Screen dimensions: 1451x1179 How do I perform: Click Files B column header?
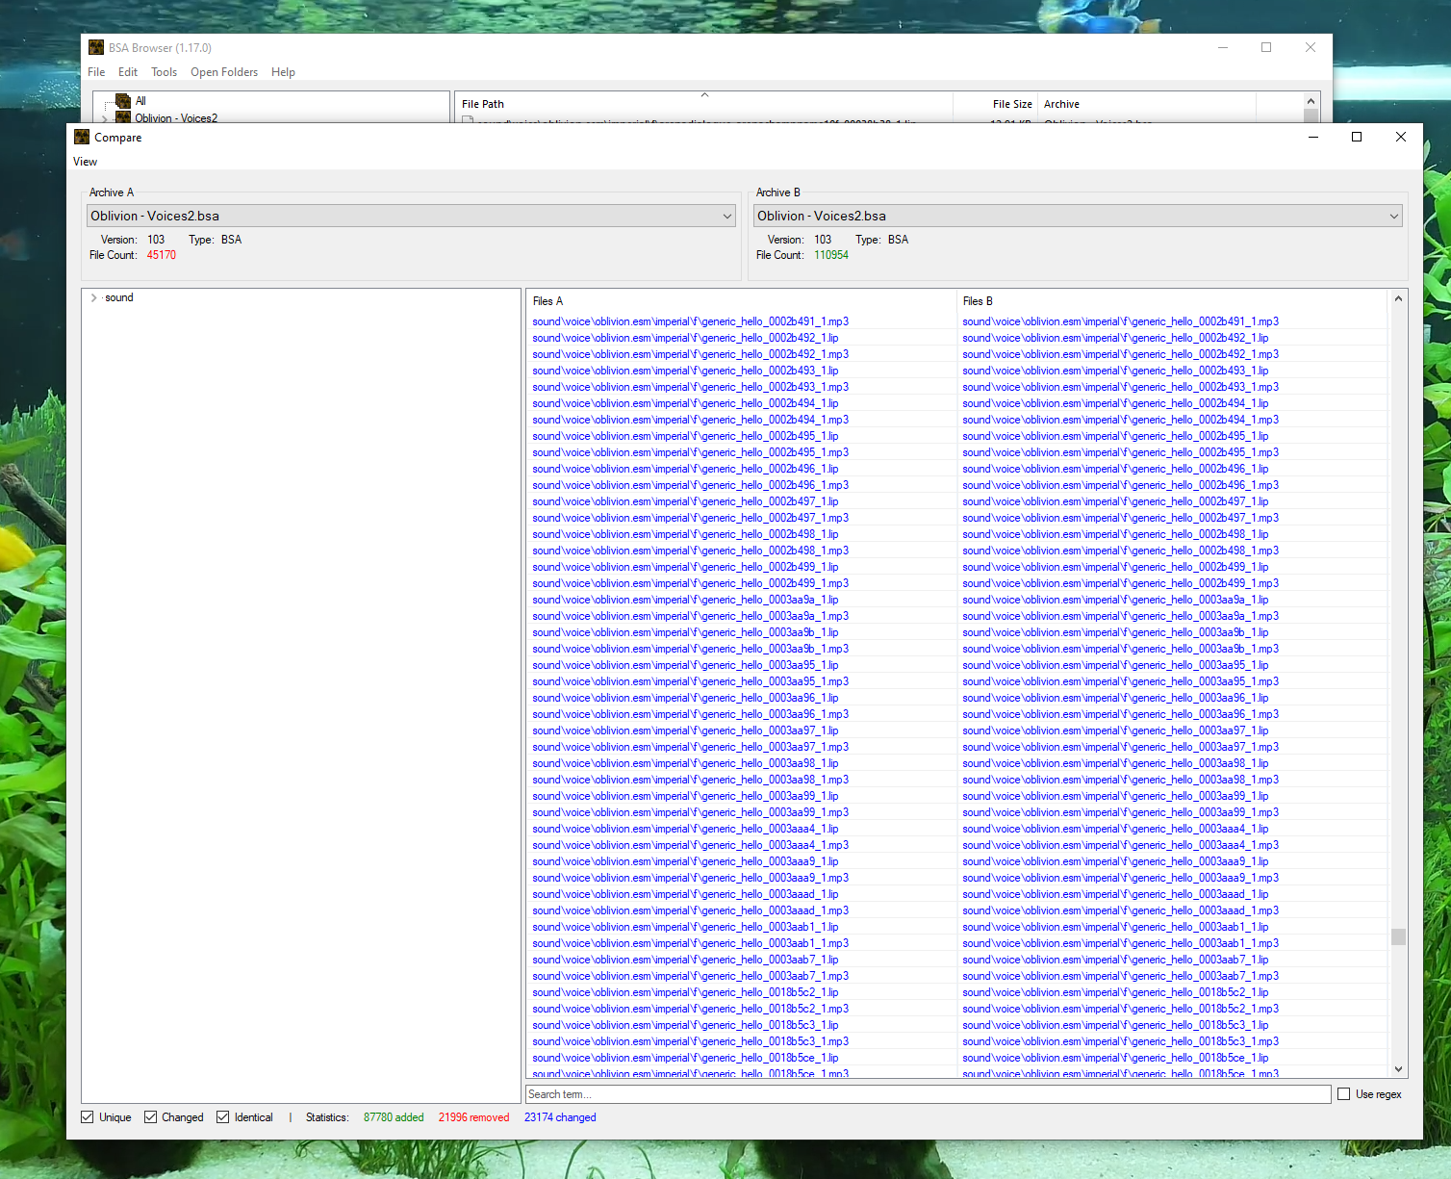pyautogui.click(x=1172, y=301)
